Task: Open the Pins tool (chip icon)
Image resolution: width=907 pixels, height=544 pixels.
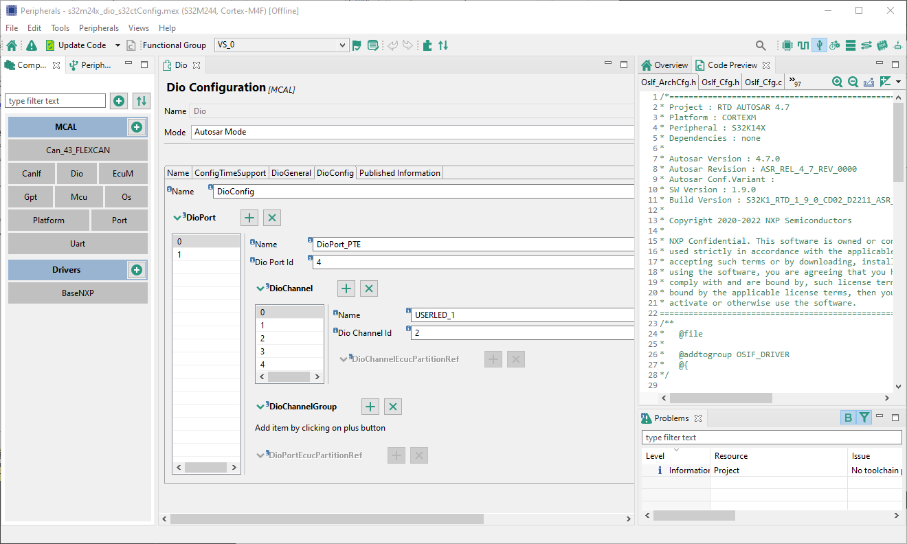Action: (x=786, y=45)
